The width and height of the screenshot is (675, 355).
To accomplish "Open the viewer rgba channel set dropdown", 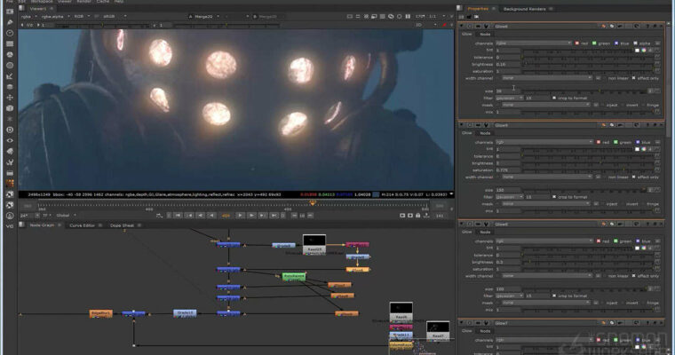I will (28, 16).
